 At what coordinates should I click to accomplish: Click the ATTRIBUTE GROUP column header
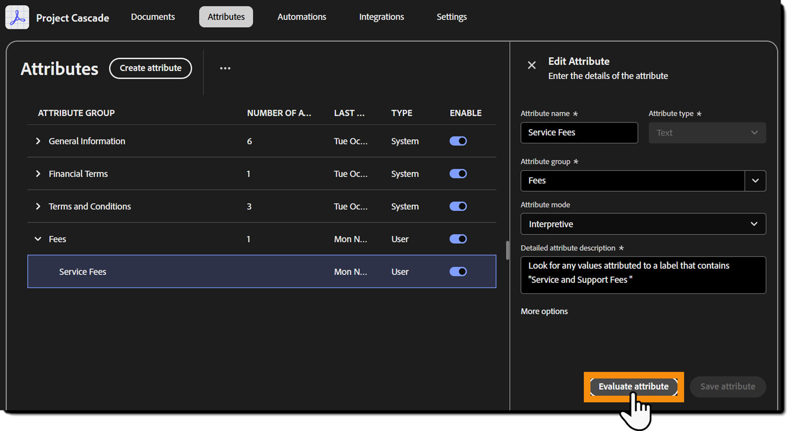click(76, 113)
